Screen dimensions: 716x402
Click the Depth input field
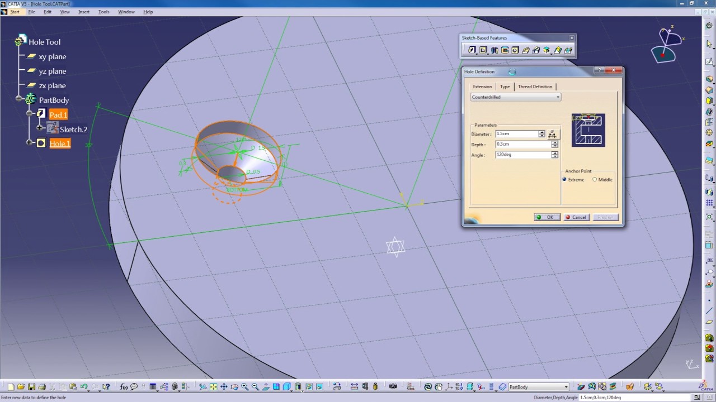[523, 145]
